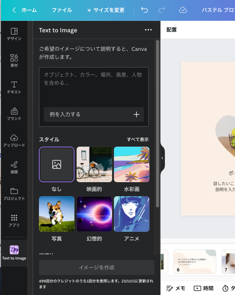Select the なし style
This screenshot has width=235, height=295.
[x=56, y=164]
